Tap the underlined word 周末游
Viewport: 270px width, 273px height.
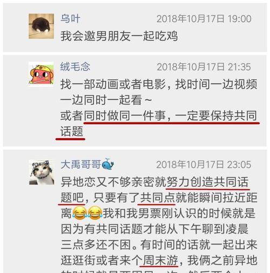pos(160,260)
